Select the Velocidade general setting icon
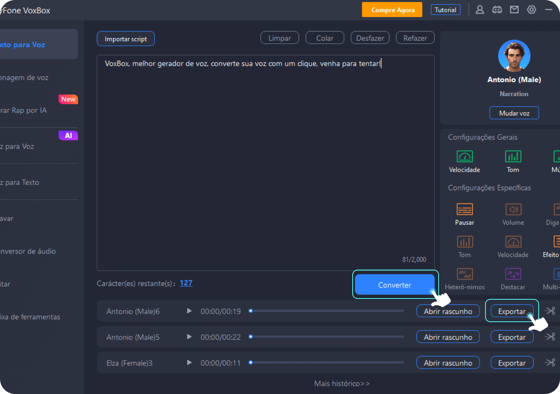Screen dimensions: 560x394 (465, 157)
